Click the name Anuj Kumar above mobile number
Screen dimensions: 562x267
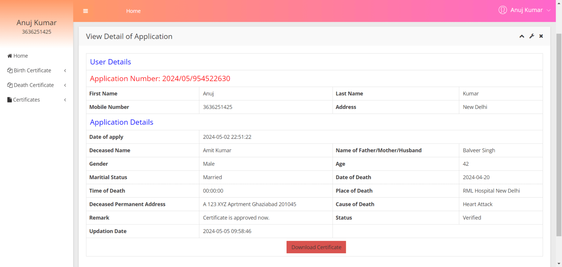tap(36, 22)
